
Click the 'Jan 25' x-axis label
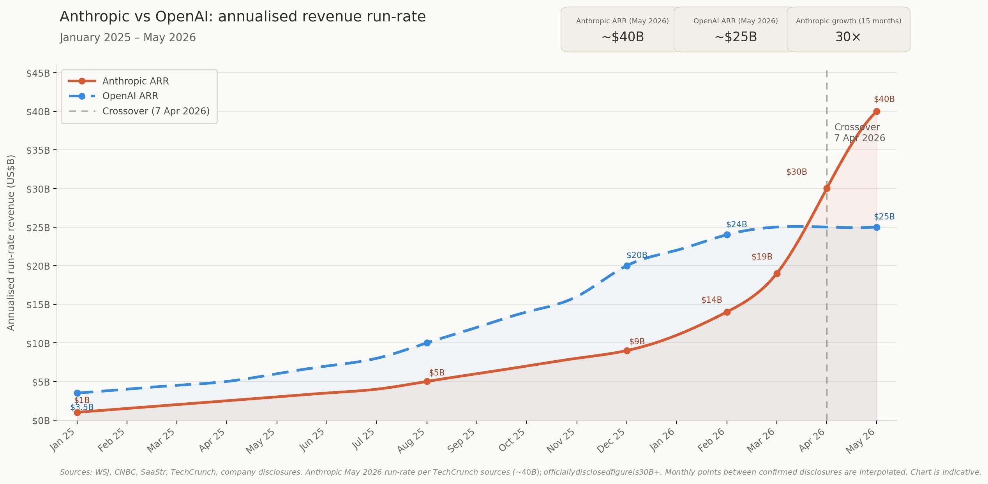pyautogui.click(x=63, y=440)
